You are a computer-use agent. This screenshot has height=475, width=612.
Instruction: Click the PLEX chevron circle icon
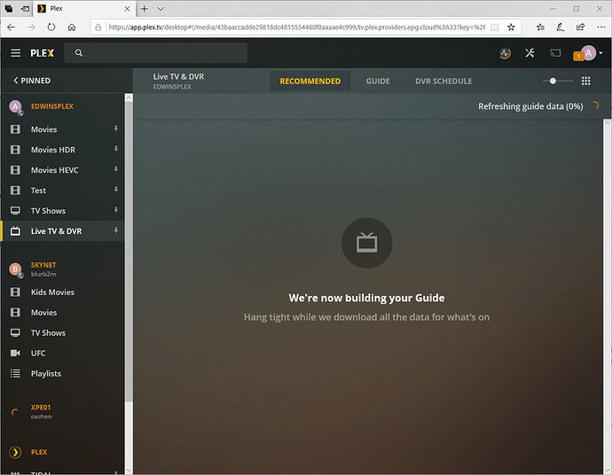click(15, 452)
